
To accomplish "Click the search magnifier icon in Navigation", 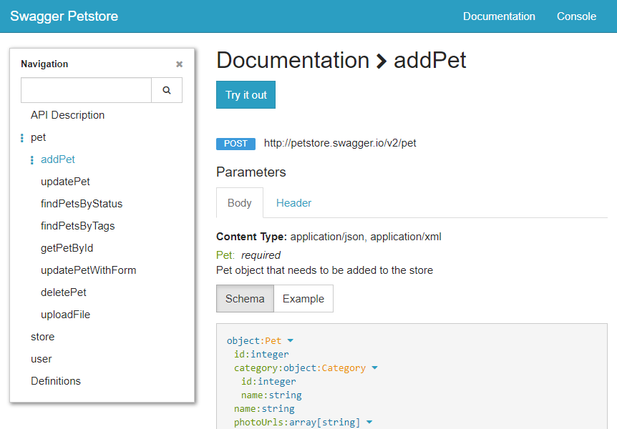I will (167, 90).
